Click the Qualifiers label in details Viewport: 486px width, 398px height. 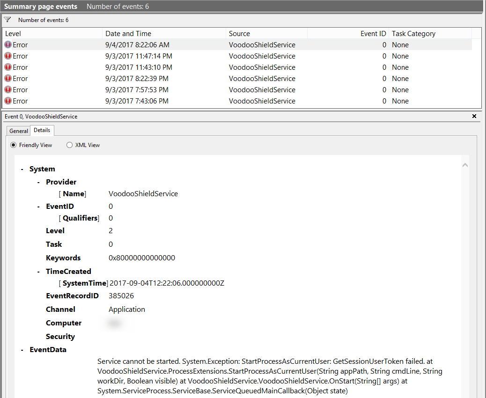point(81,218)
